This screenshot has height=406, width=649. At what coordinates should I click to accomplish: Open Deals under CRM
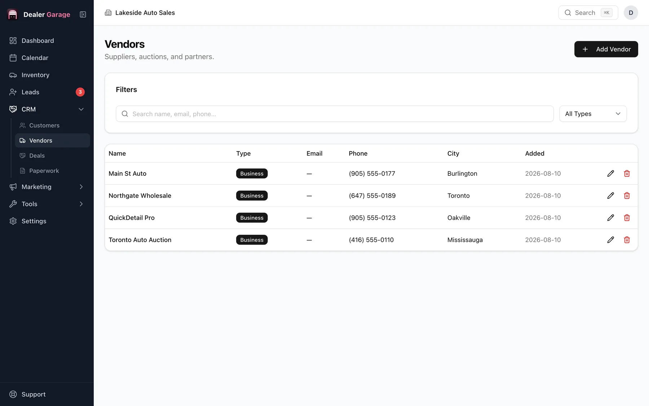(x=53, y=156)
